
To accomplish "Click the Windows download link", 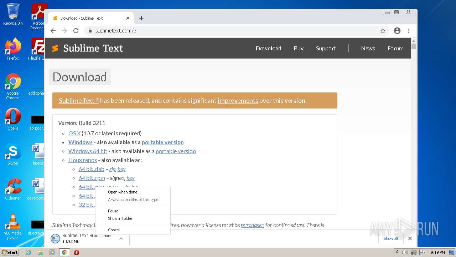I will coord(81,142).
